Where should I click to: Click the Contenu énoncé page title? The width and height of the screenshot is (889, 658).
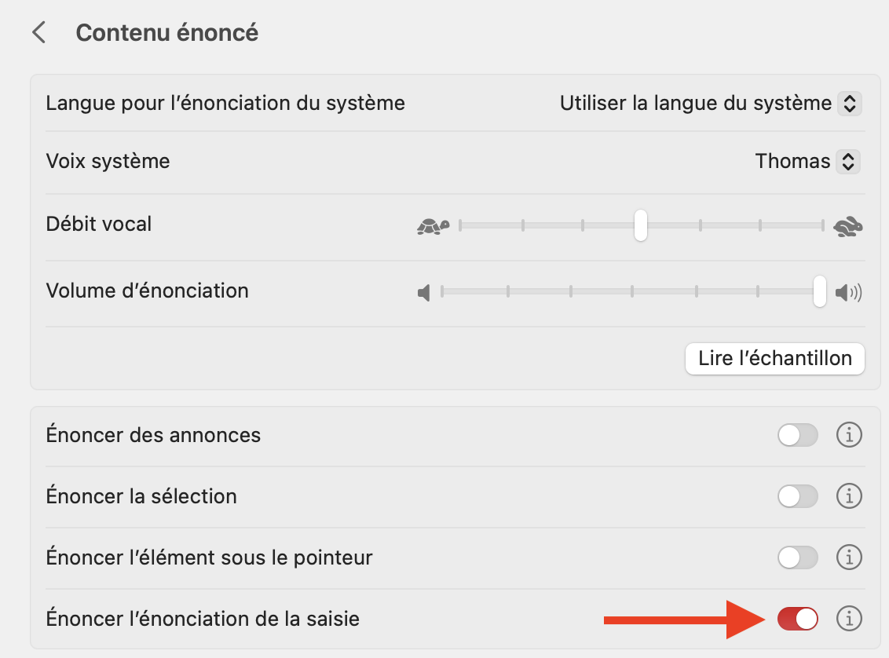167,33
